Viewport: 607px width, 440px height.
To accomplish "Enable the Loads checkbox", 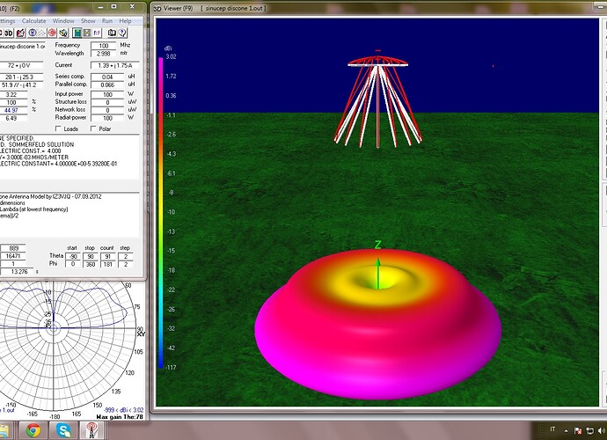I will coord(59,128).
